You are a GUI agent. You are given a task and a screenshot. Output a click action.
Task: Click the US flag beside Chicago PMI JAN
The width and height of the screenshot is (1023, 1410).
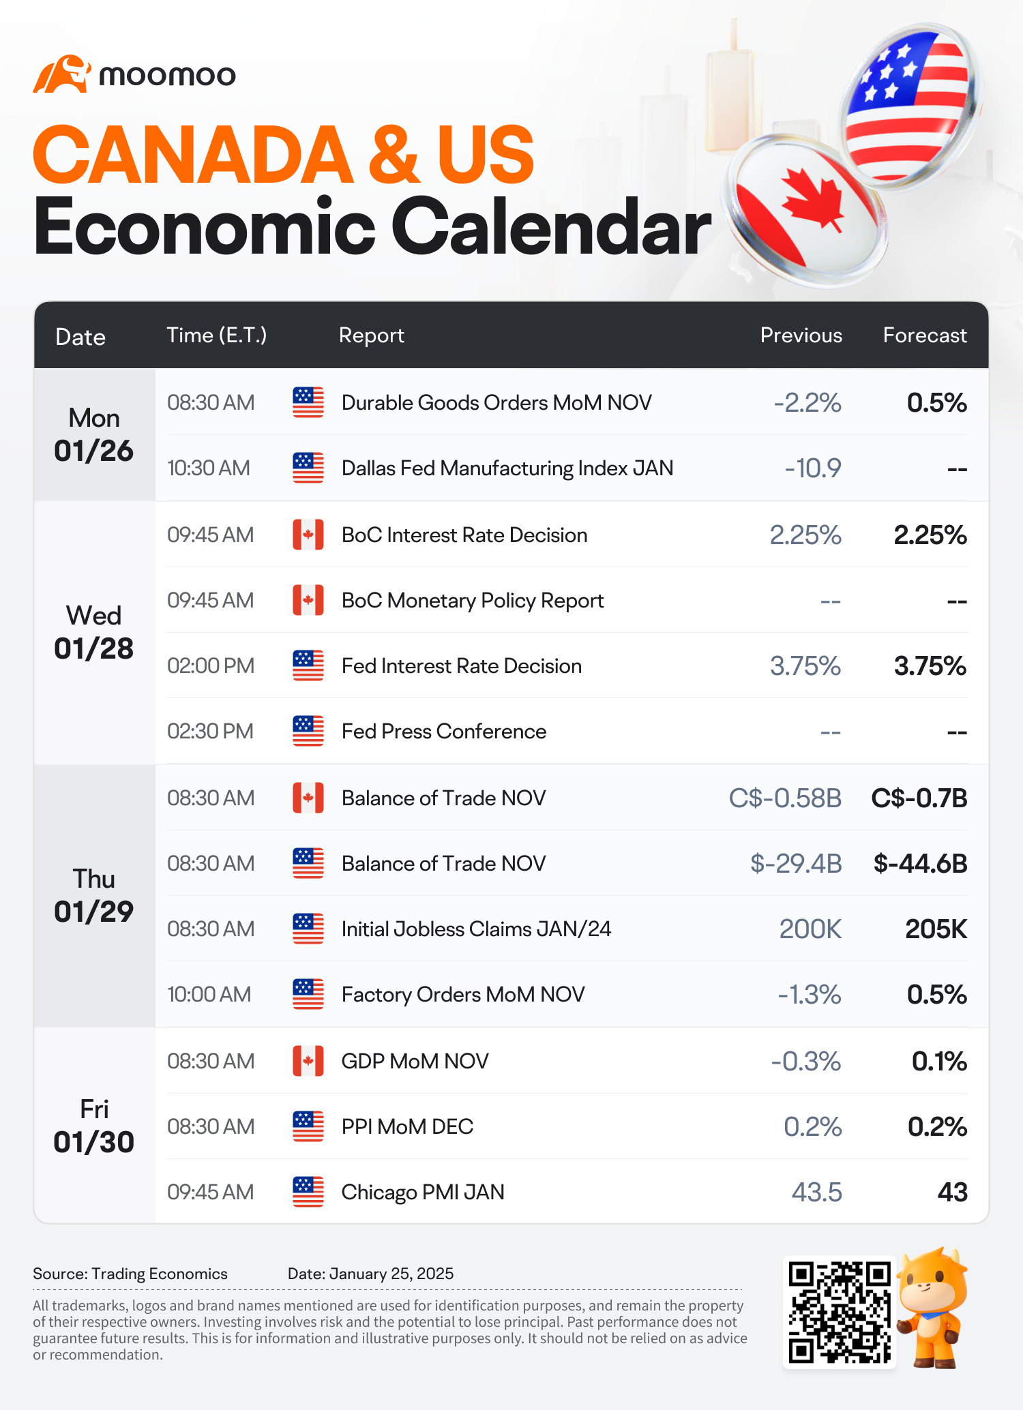click(308, 1192)
